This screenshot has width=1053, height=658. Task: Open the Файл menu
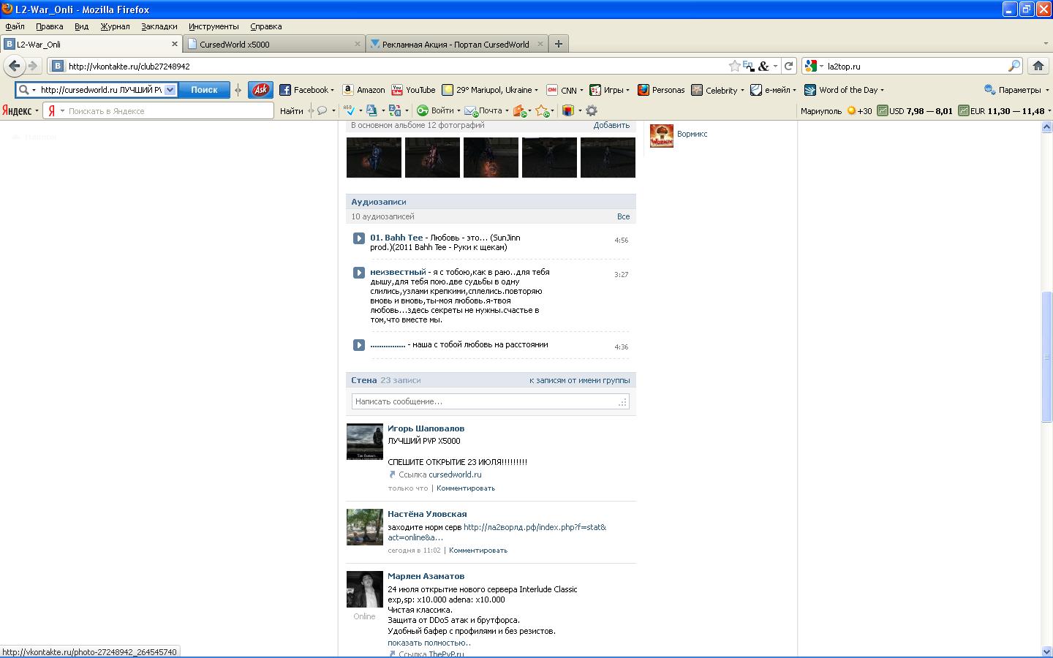click(15, 26)
